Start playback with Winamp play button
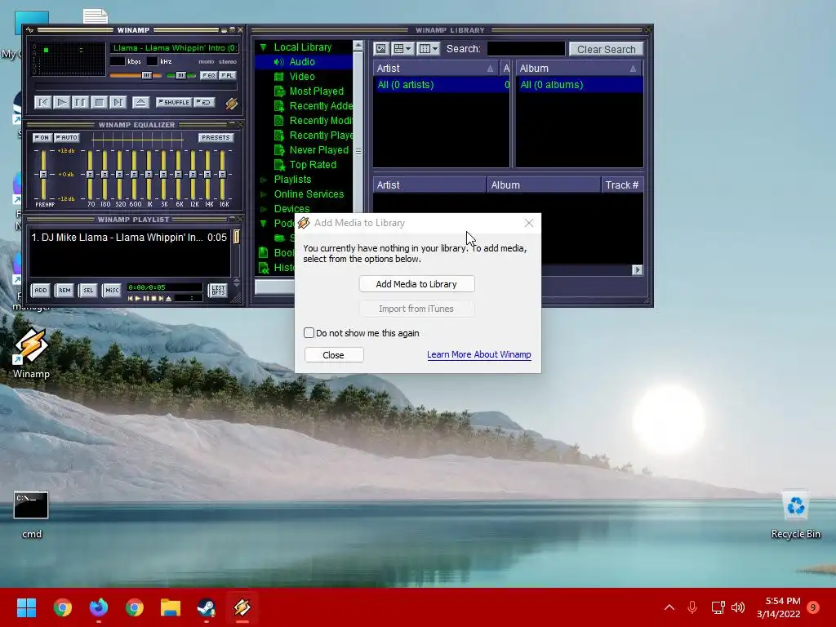836x627 pixels. [62, 102]
